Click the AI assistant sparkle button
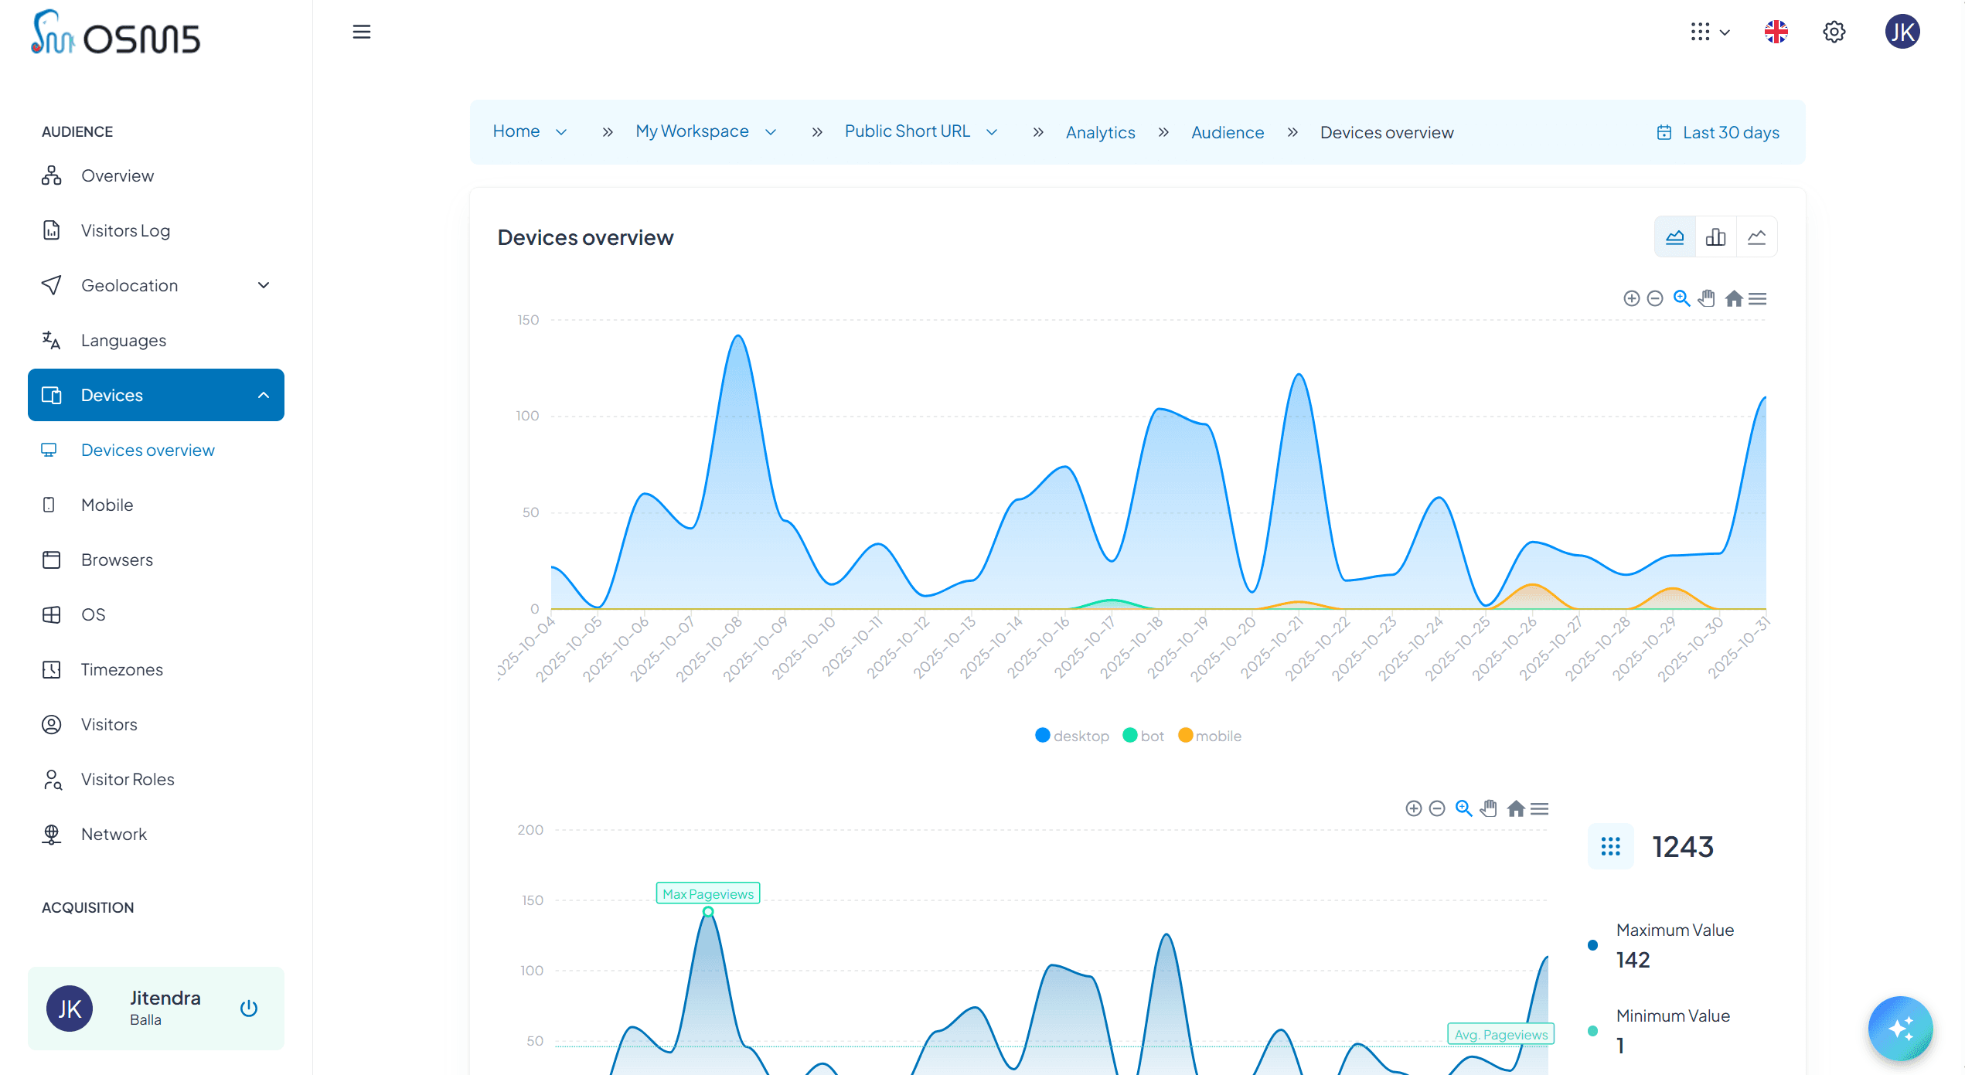 pos(1901,1028)
